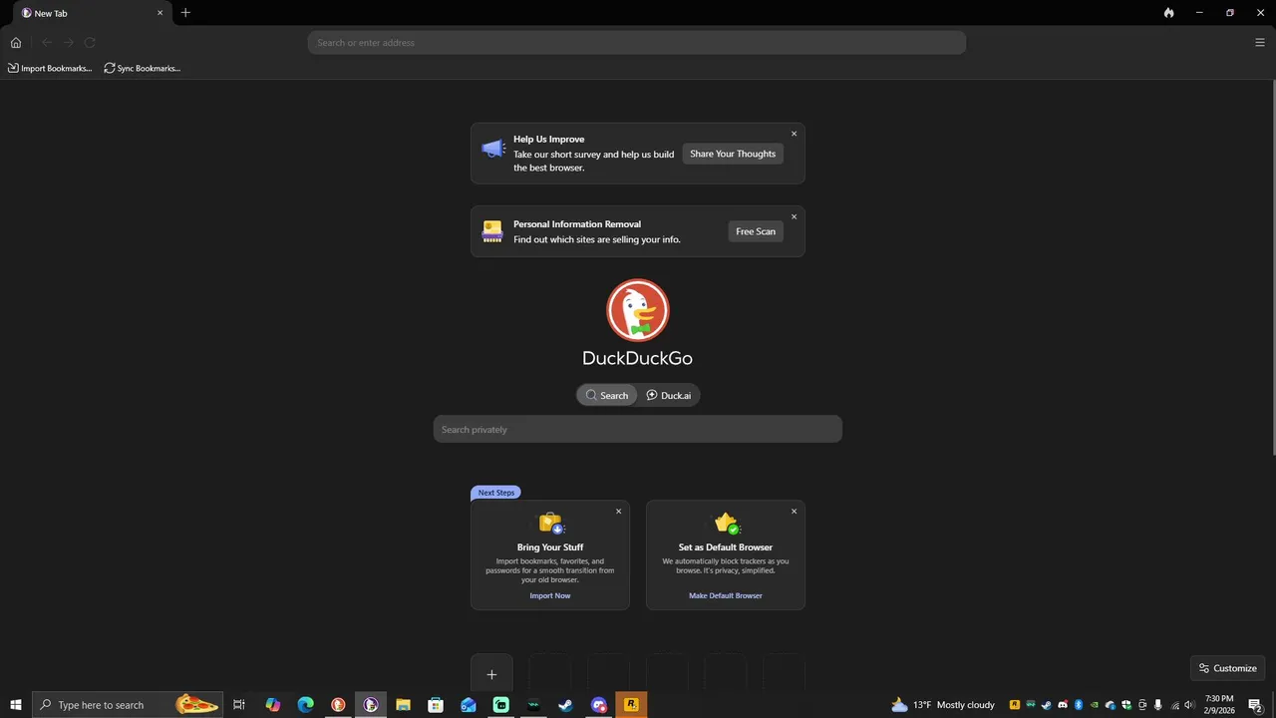Click the microphone tray icon
This screenshot has width=1276, height=718.
1158,705
